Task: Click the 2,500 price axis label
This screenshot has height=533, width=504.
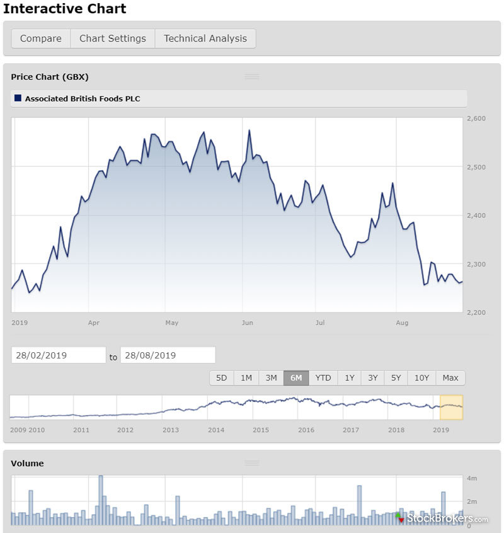Action: [x=476, y=167]
